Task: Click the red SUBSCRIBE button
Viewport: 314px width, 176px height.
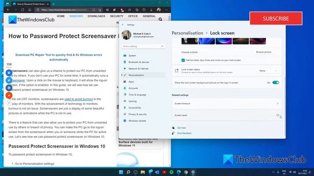Action: 276,19
